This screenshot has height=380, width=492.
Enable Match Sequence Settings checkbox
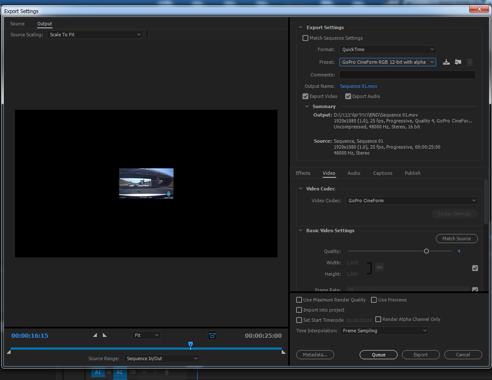click(305, 38)
